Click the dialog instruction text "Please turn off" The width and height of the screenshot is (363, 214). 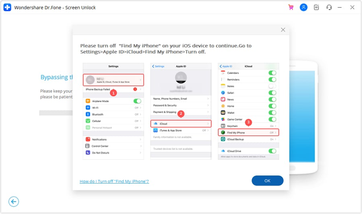point(98,46)
